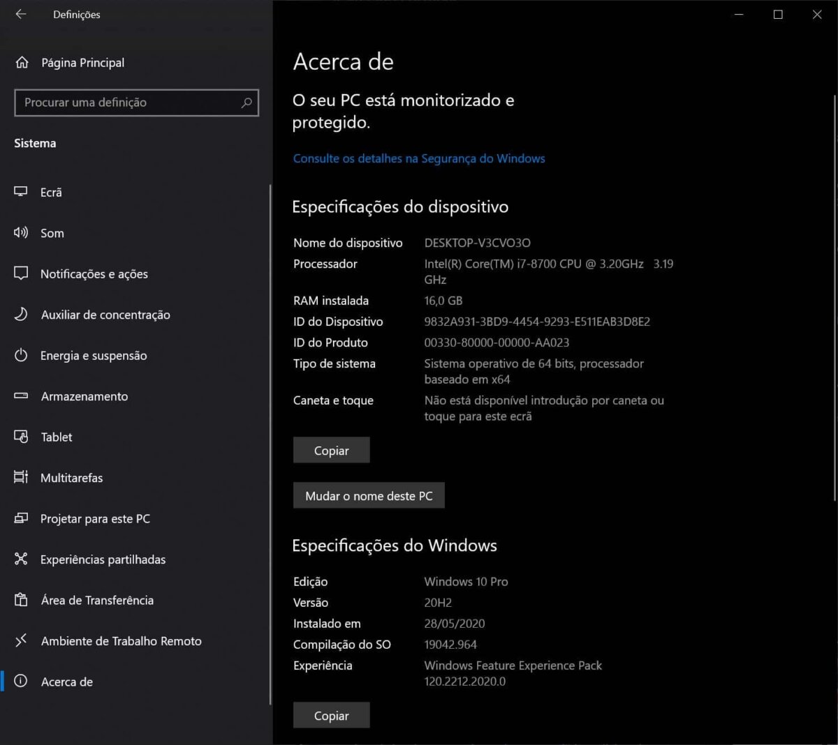Click the Projetar para este PC icon
Screen dimensions: 838x745
[21, 518]
